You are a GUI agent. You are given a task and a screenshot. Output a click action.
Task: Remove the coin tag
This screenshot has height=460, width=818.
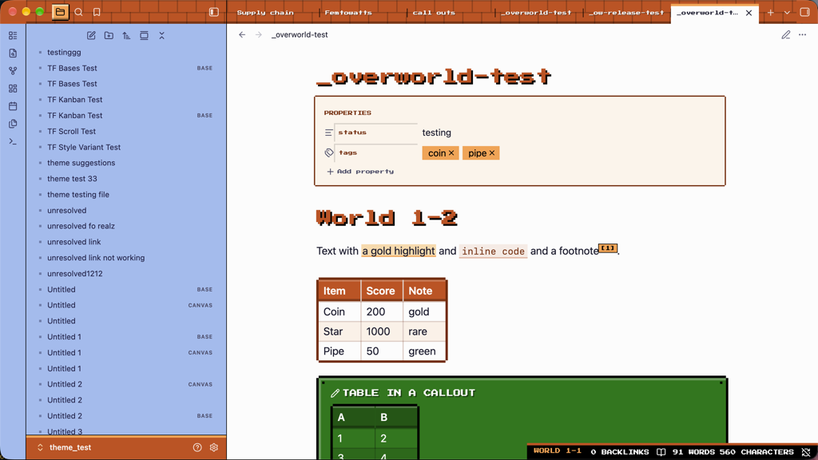(451, 153)
